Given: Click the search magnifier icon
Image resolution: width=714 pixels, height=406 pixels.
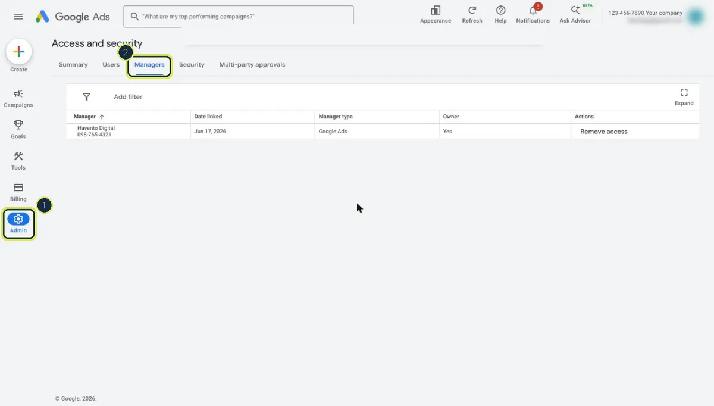Looking at the screenshot, I should [134, 17].
